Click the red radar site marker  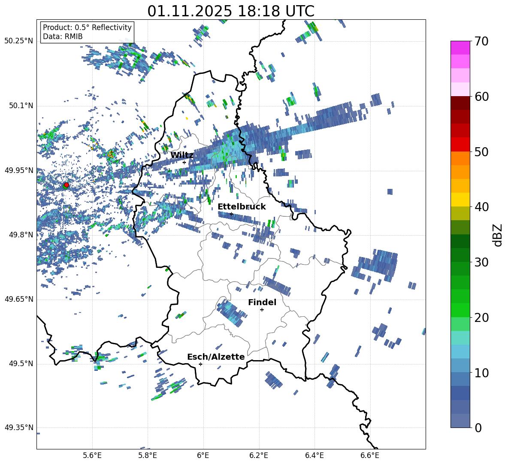point(67,185)
